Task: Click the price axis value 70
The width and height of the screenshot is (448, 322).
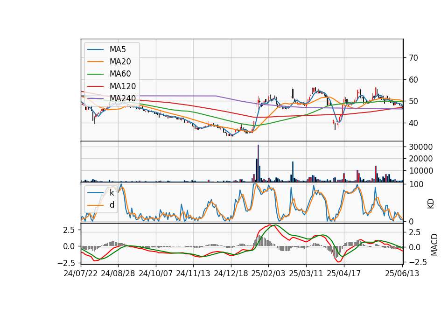Action: [413, 58]
